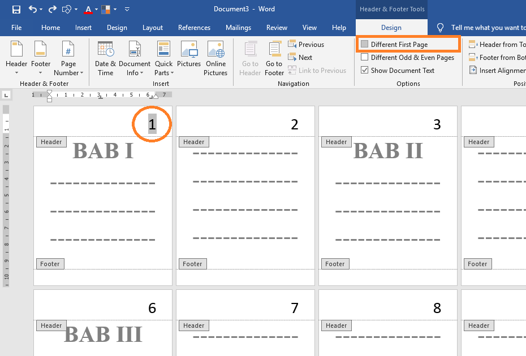Viewport: 526px width, 356px height.
Task: Click the Header label on page 7
Action: (194, 325)
